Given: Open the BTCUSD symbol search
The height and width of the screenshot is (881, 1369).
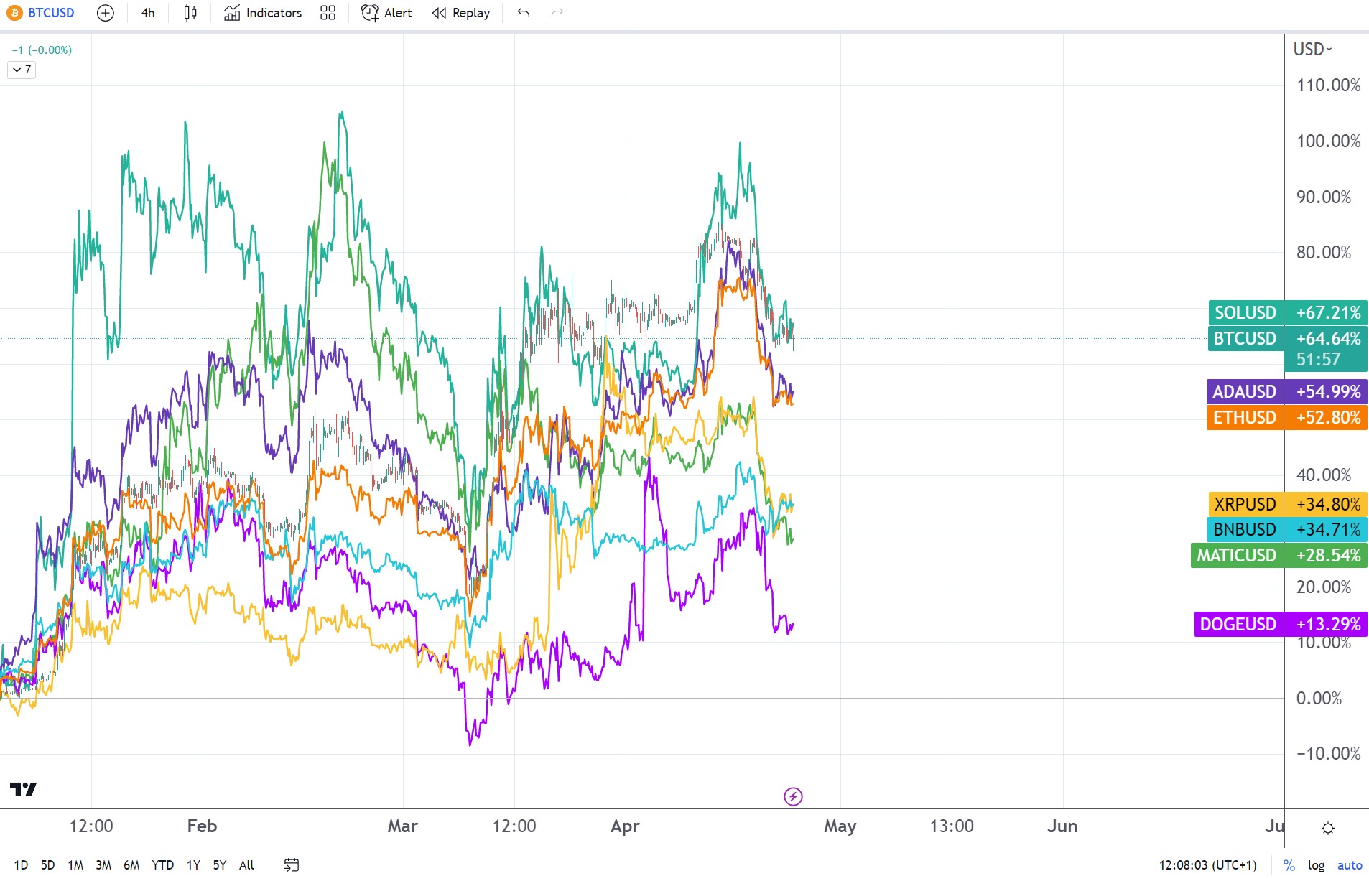Looking at the screenshot, I should pyautogui.click(x=41, y=13).
